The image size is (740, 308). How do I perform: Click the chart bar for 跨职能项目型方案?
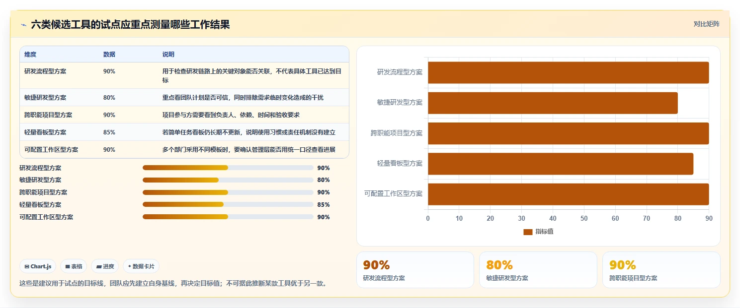[x=568, y=133]
